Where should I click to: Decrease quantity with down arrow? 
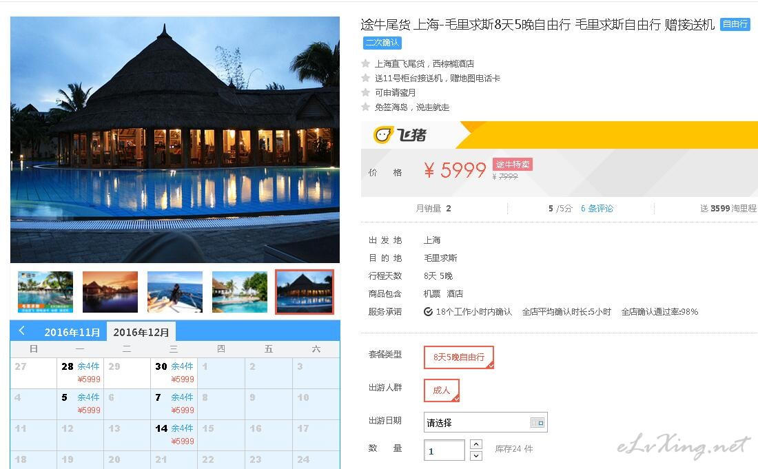pos(476,456)
